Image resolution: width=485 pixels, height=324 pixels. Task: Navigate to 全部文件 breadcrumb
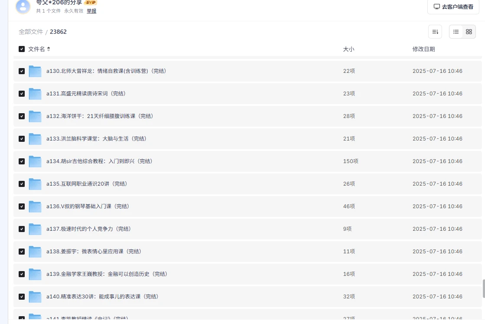[x=31, y=32]
